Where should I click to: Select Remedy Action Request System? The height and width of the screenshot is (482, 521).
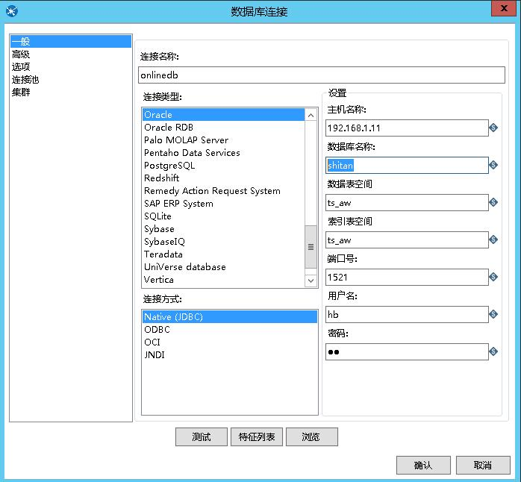pyautogui.click(x=223, y=191)
